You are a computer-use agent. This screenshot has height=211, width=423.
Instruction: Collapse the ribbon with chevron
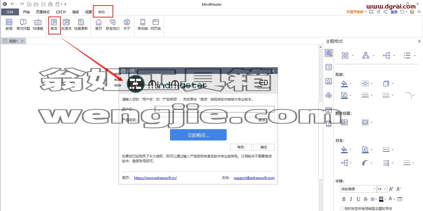pyautogui.click(x=419, y=12)
